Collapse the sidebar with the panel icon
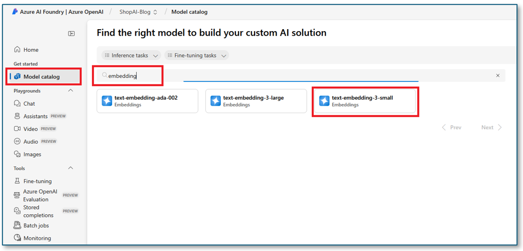The width and height of the screenshot is (523, 251). (x=71, y=33)
